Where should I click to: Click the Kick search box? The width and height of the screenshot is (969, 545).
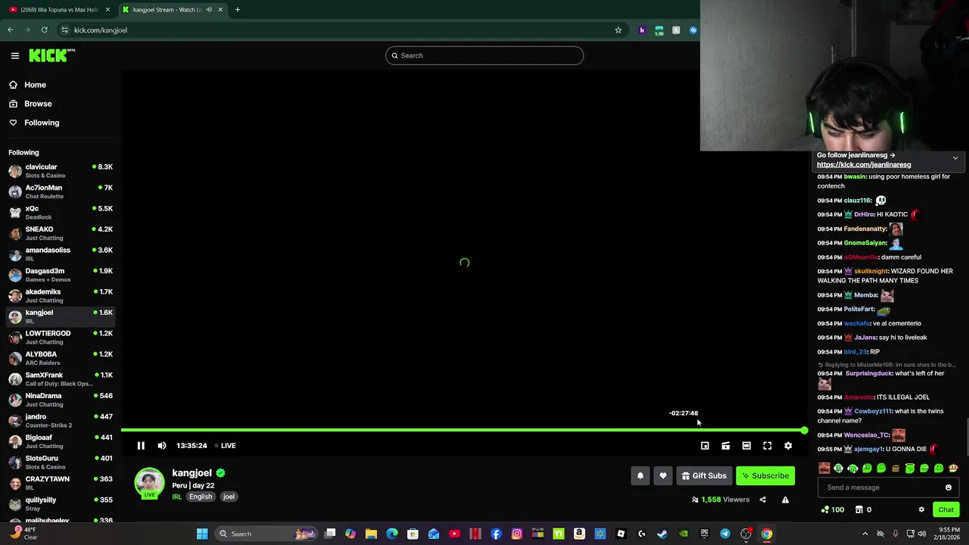point(484,55)
